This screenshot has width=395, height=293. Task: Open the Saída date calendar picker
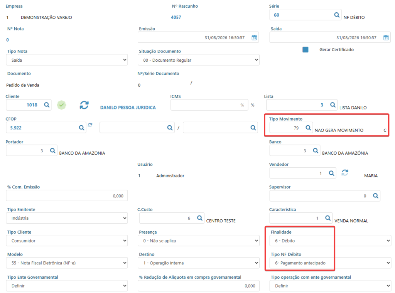pyautogui.click(x=386, y=37)
